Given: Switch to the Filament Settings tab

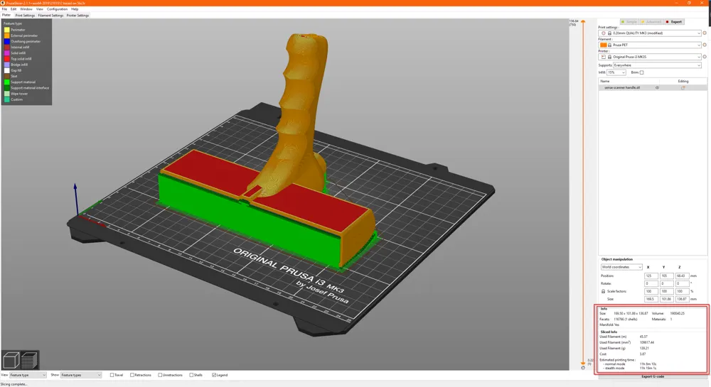Looking at the screenshot, I should point(50,16).
